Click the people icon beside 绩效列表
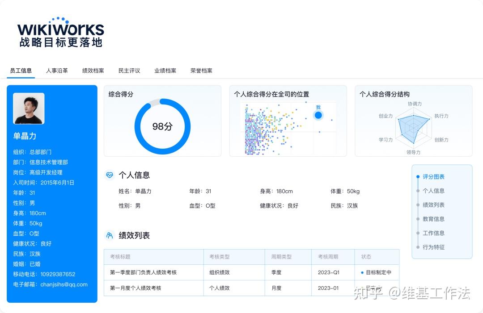 click(110, 235)
